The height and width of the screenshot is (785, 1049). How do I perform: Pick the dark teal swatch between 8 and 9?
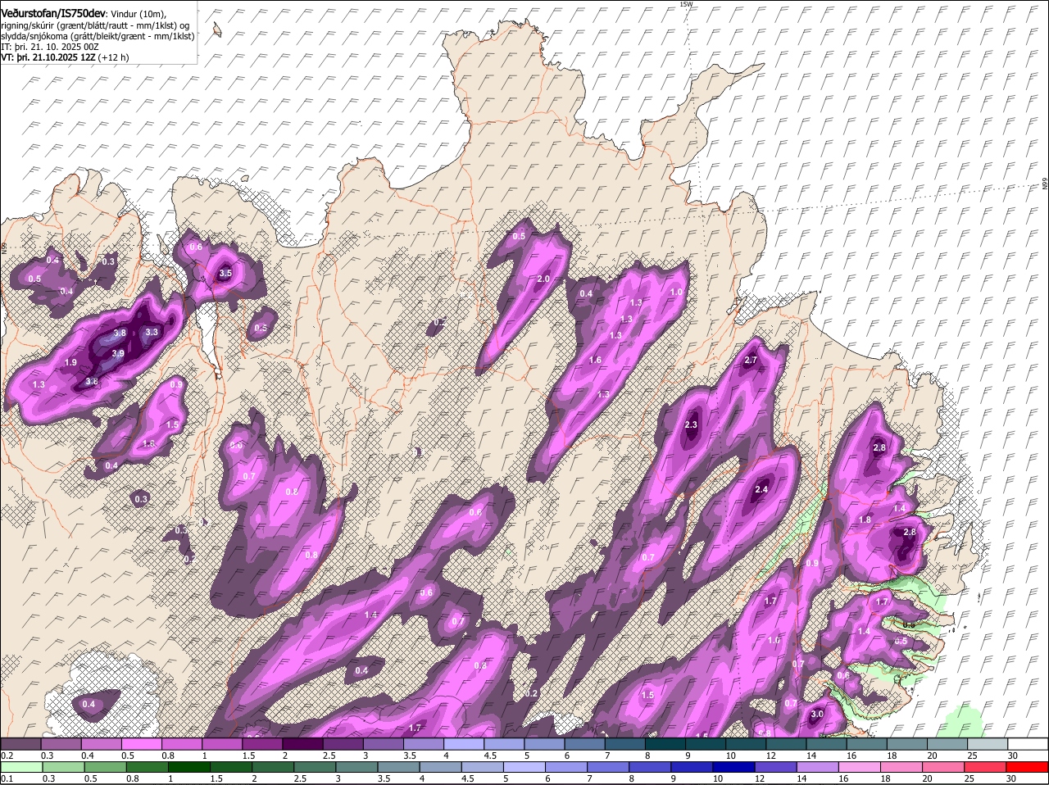click(x=666, y=743)
